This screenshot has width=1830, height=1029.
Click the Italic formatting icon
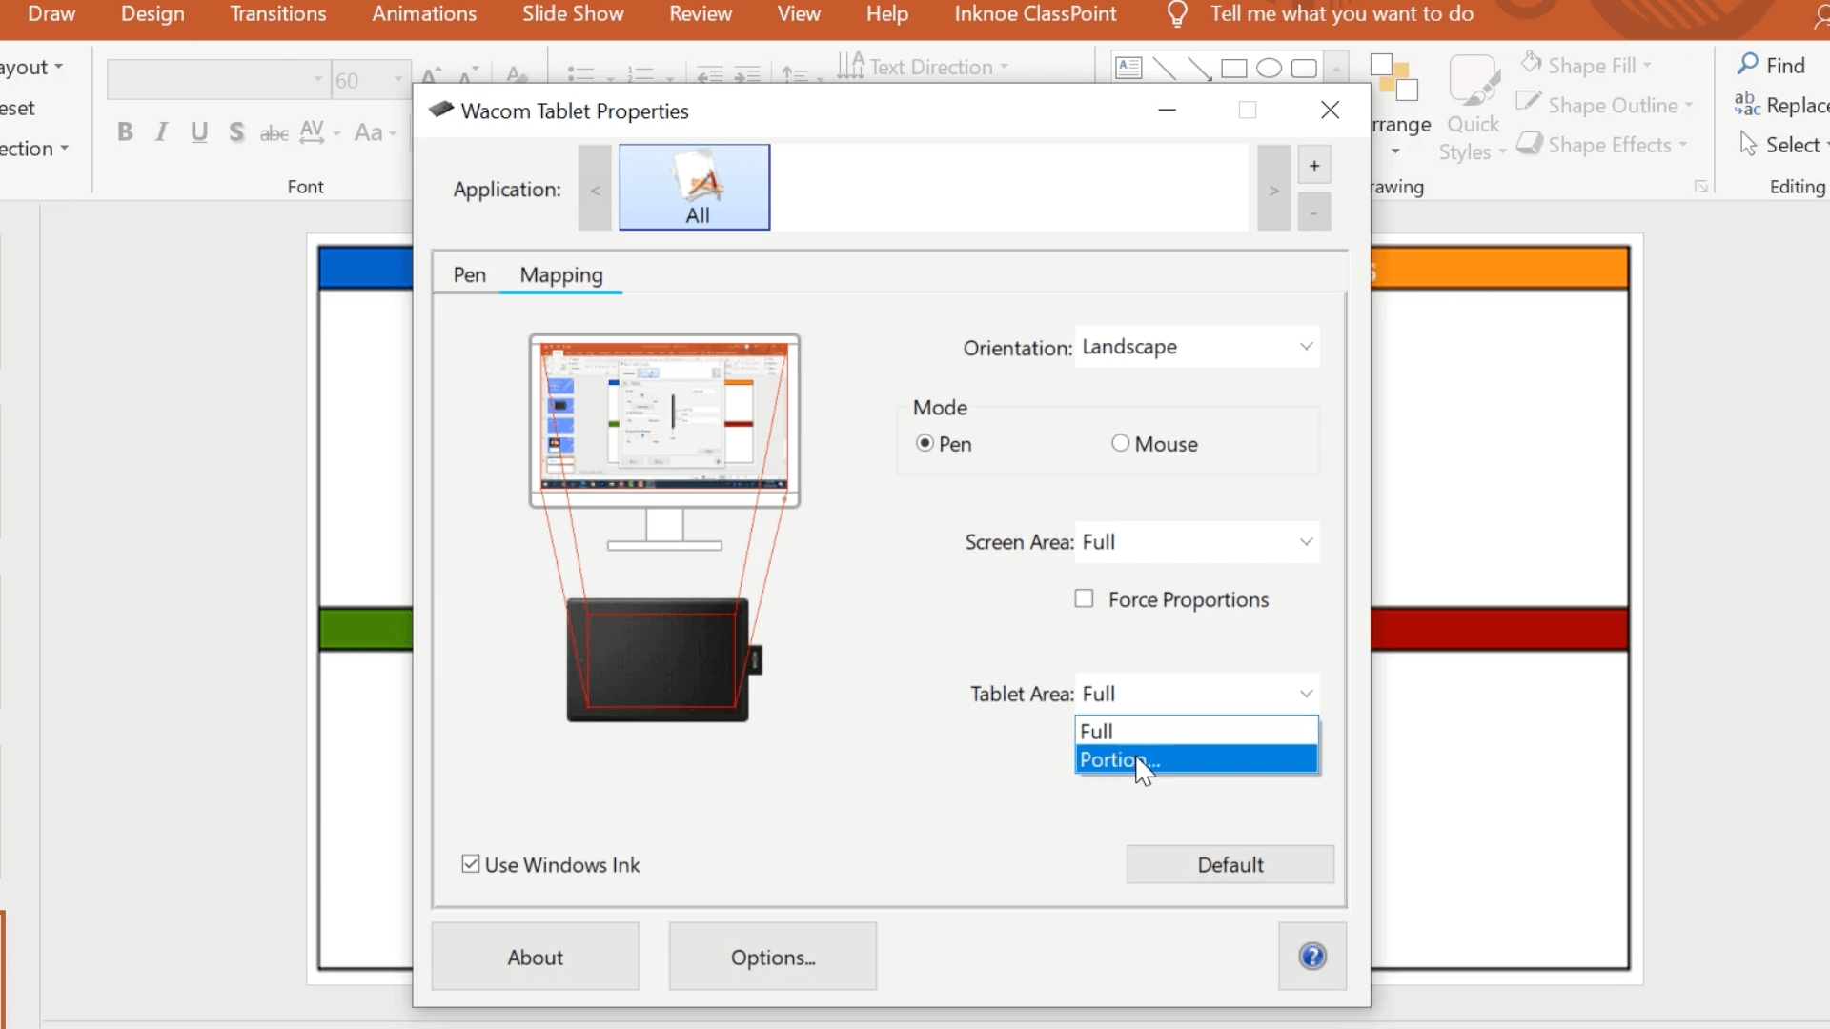coord(162,132)
